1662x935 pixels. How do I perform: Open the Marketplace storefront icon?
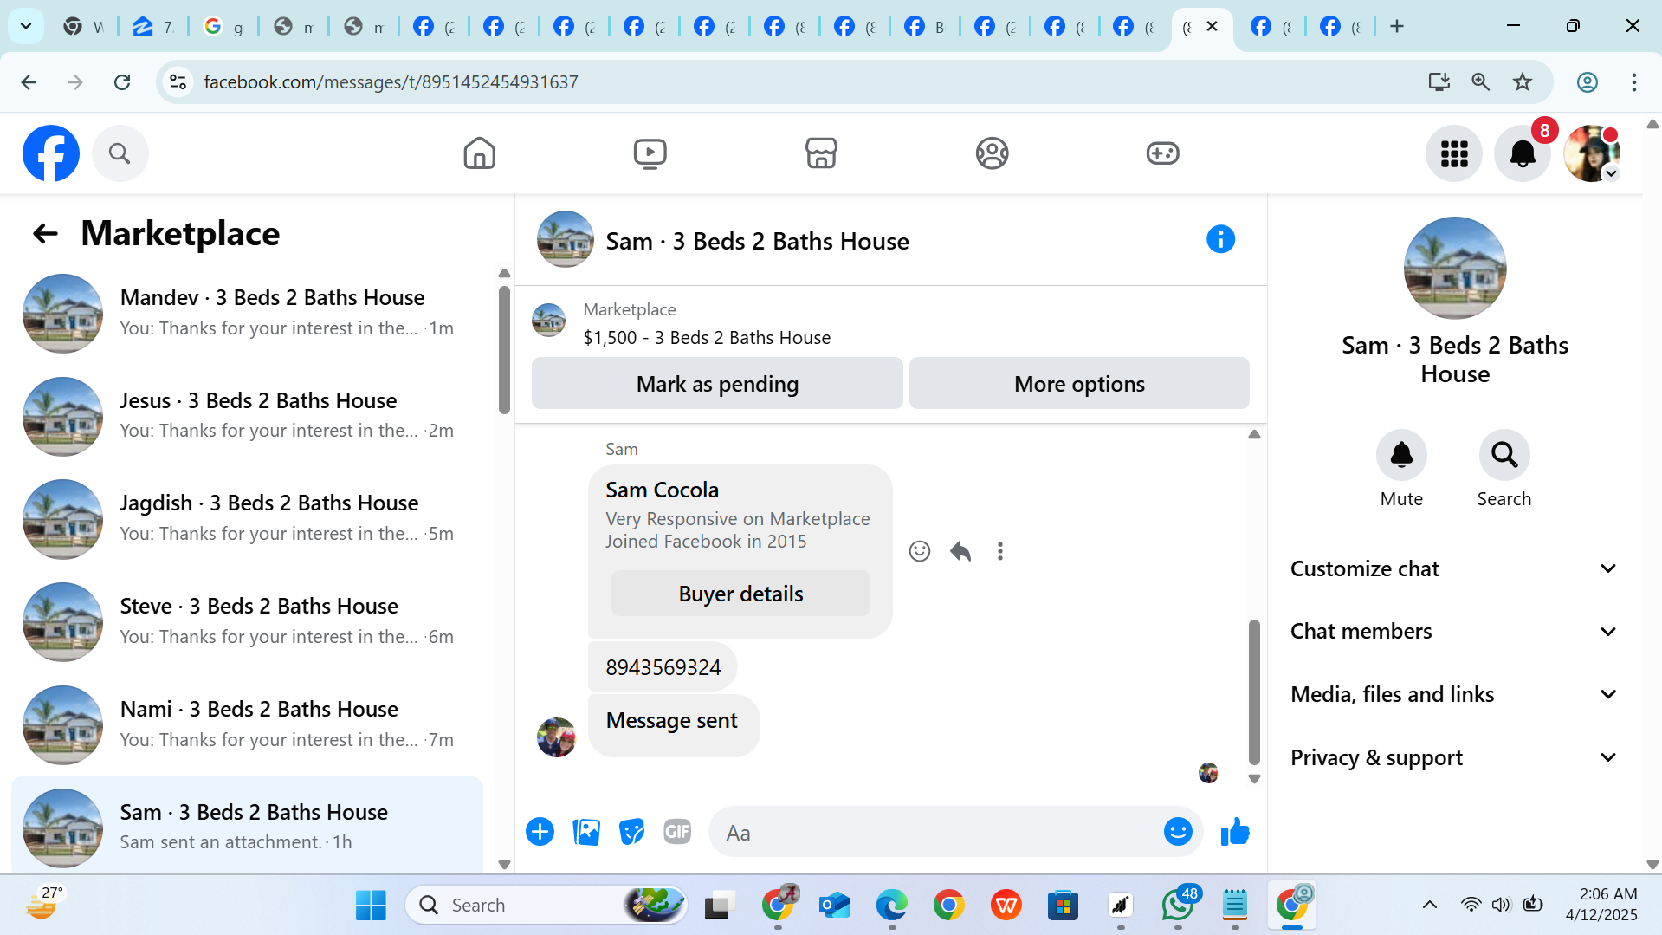[x=820, y=153]
